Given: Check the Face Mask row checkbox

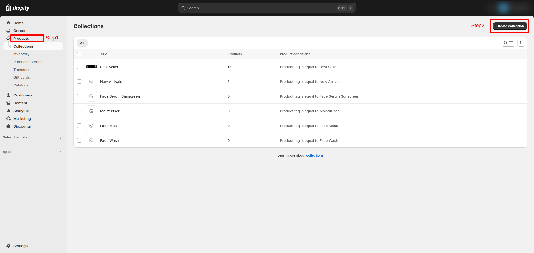Looking at the screenshot, I should point(79,126).
